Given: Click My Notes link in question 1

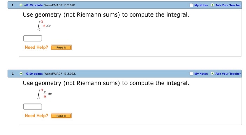Looking at the screenshot, I should (201, 5).
